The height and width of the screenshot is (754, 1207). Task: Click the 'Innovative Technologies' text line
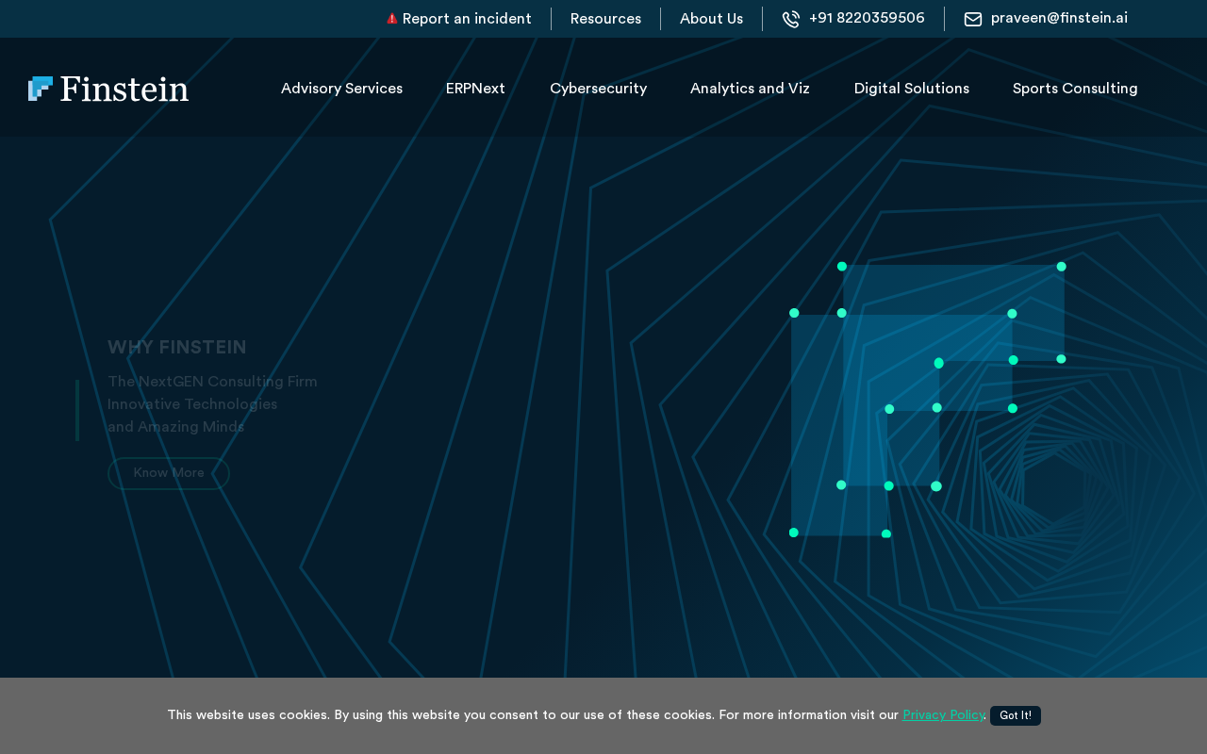click(x=192, y=404)
